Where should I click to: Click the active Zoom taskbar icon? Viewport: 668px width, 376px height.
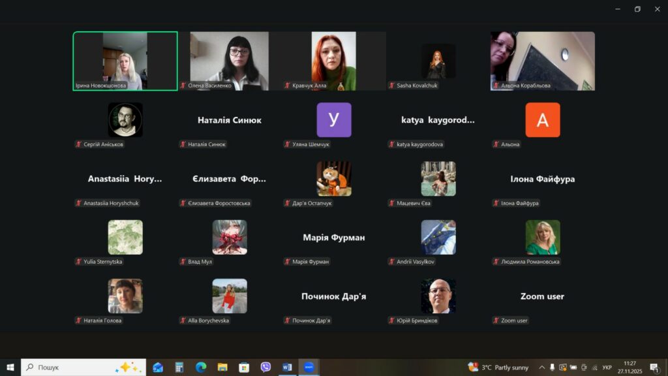click(x=309, y=368)
